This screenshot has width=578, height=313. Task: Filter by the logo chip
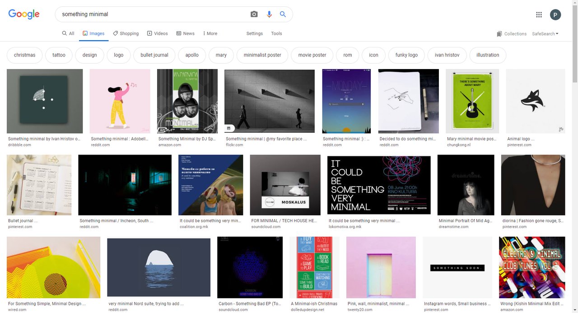[x=119, y=55]
